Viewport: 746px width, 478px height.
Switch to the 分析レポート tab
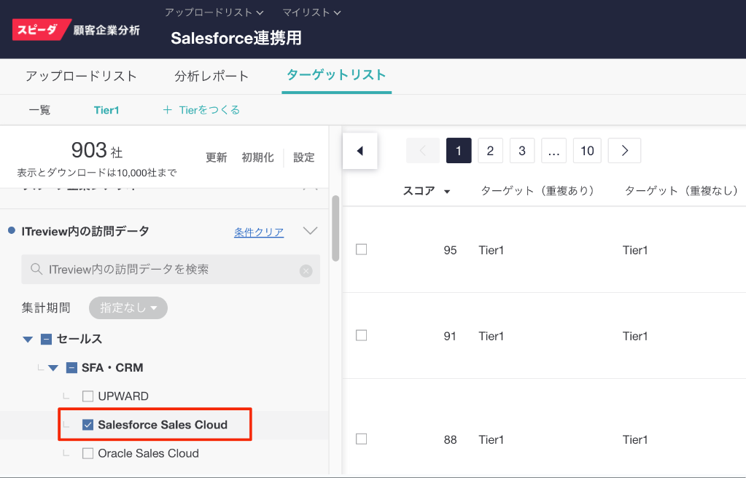211,76
